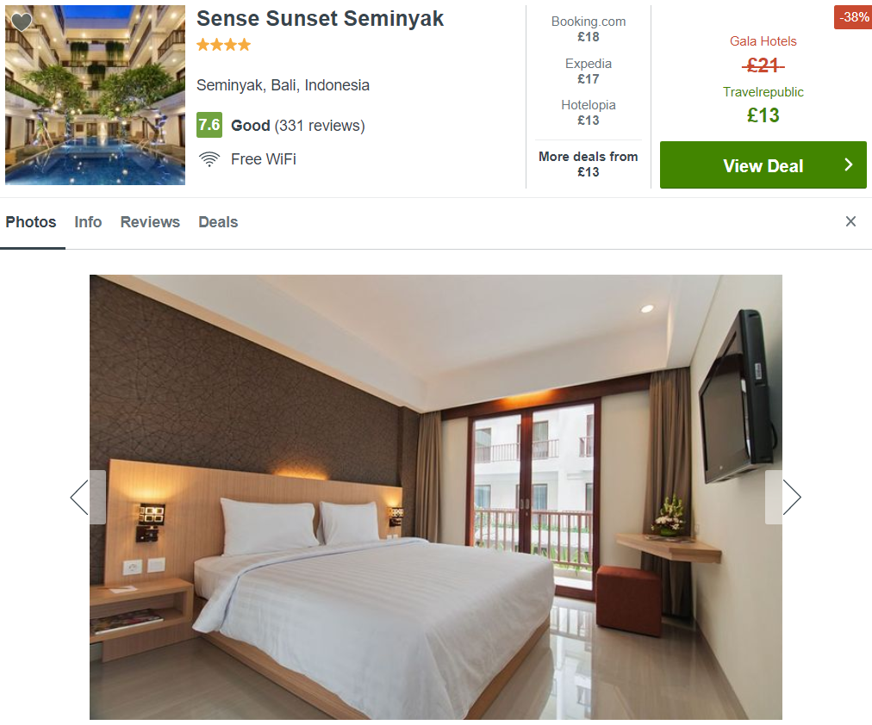Click the arrow on View Deal button

tap(848, 165)
